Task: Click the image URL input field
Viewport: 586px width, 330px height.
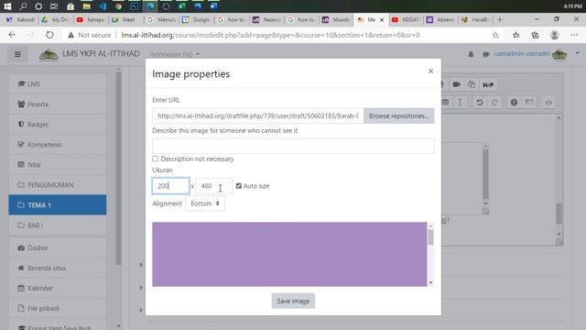Action: 258,116
